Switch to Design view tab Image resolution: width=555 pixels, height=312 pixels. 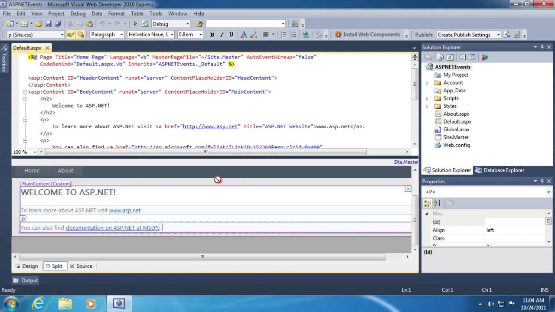27,266
